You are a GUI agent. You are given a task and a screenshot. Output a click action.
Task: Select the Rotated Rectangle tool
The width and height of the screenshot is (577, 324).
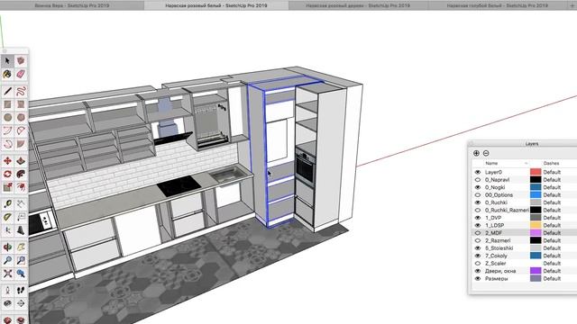(21, 104)
